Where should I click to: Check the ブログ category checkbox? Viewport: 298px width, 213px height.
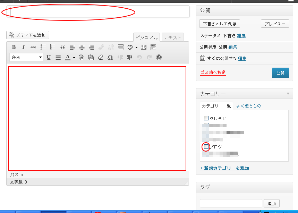[206, 147]
